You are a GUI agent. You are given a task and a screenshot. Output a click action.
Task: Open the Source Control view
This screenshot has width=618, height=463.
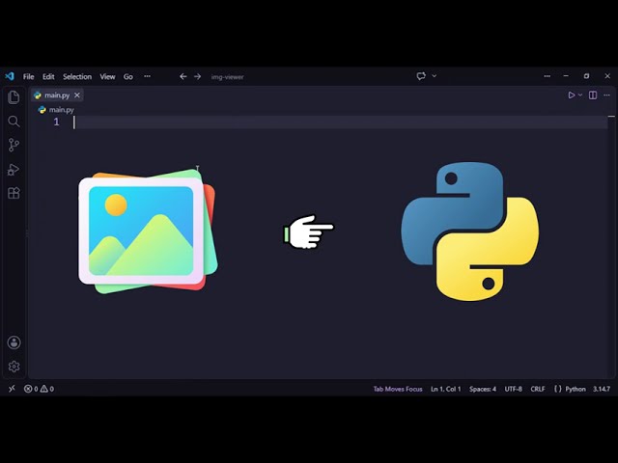14,145
